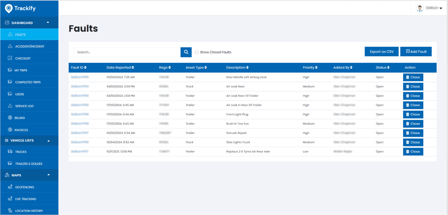The image size is (448, 215).
Task: Collapse the Vehicle Lists section
Action: 48,140
